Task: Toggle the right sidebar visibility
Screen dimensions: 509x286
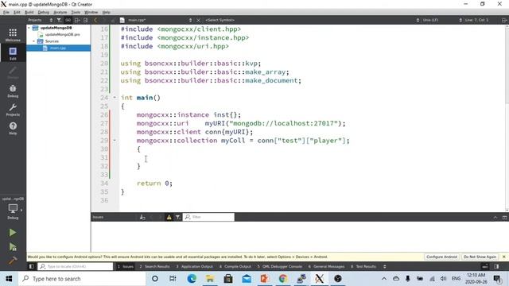Action: (x=496, y=267)
